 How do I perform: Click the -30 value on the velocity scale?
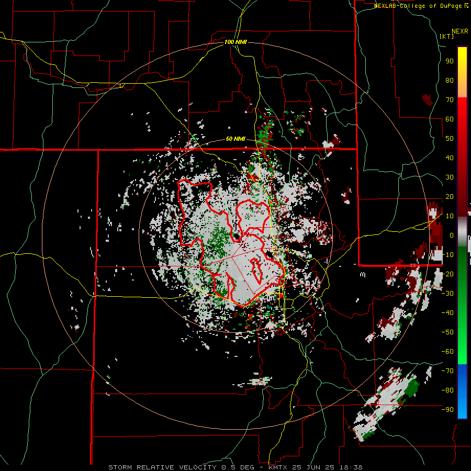(x=447, y=293)
